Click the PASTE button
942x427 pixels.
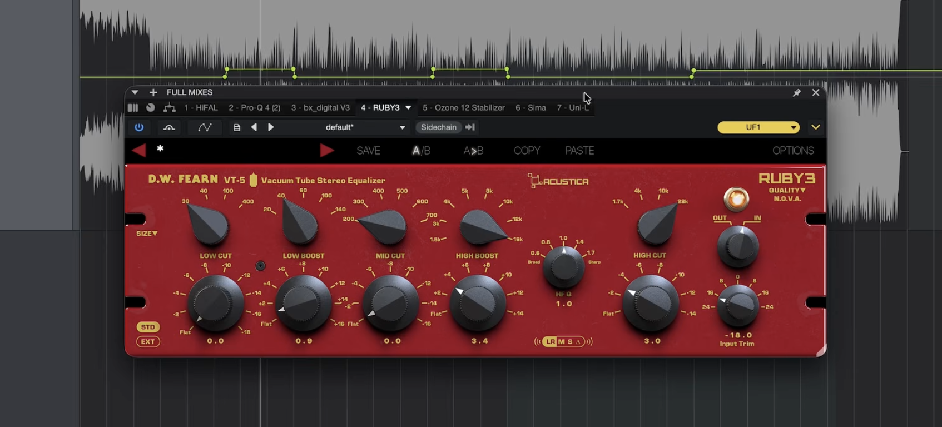coord(579,151)
